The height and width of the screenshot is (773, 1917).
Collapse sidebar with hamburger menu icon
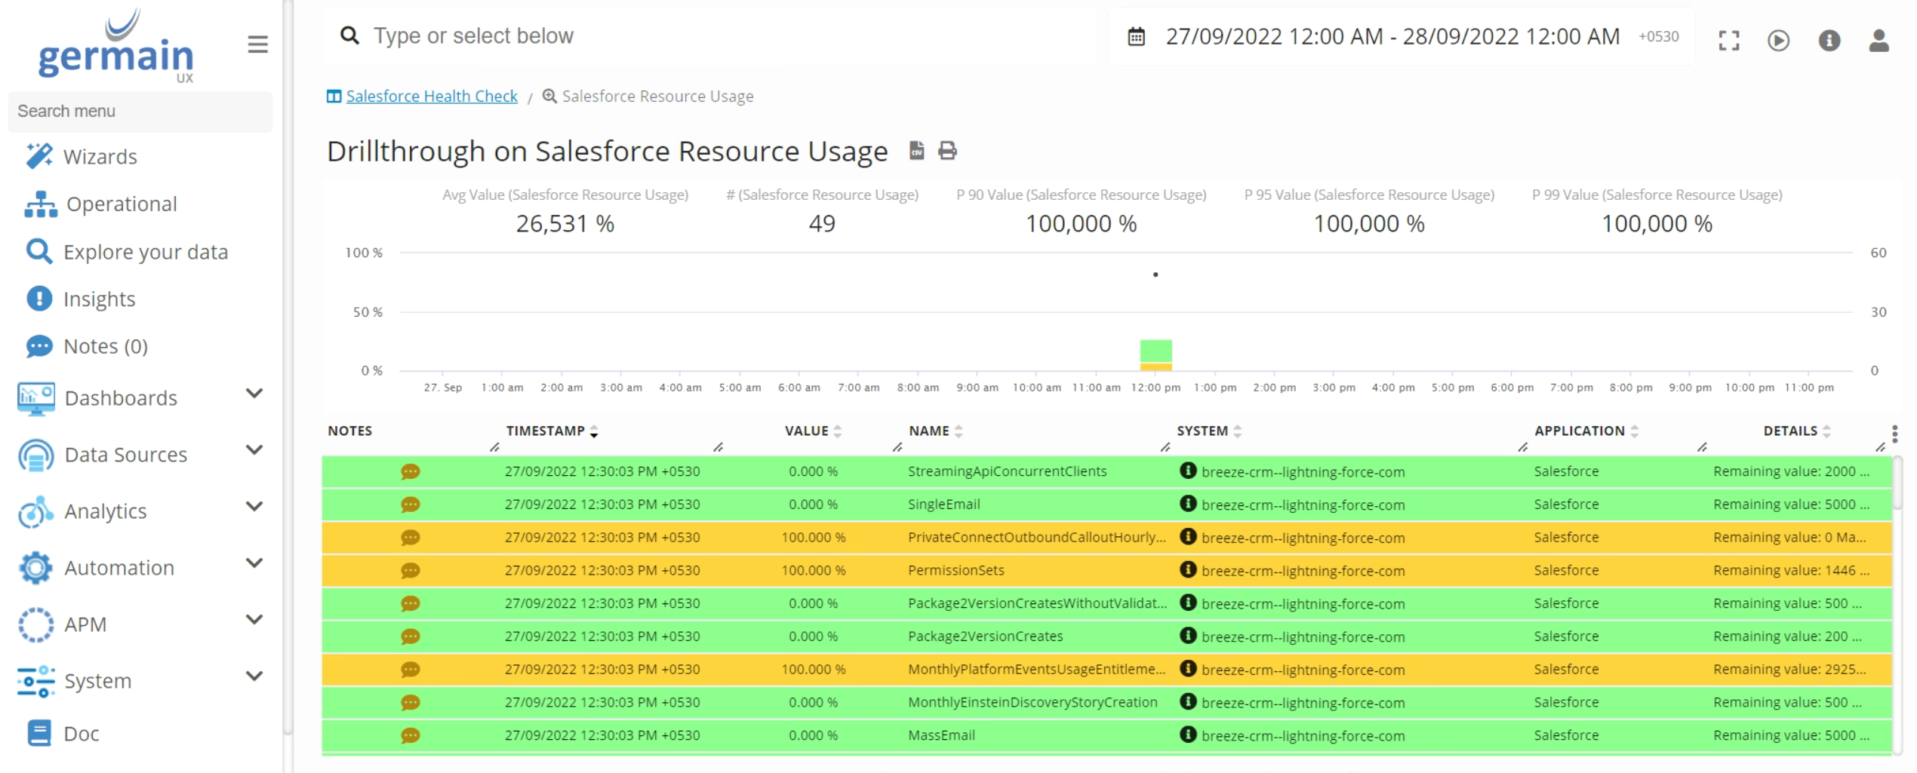pyautogui.click(x=257, y=44)
